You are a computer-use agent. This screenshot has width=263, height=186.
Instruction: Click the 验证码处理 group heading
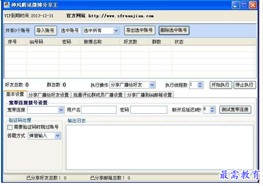pos(20,120)
